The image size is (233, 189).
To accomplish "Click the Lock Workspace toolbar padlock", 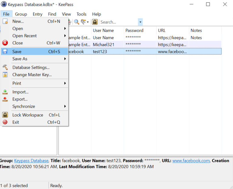I will click(95, 22).
